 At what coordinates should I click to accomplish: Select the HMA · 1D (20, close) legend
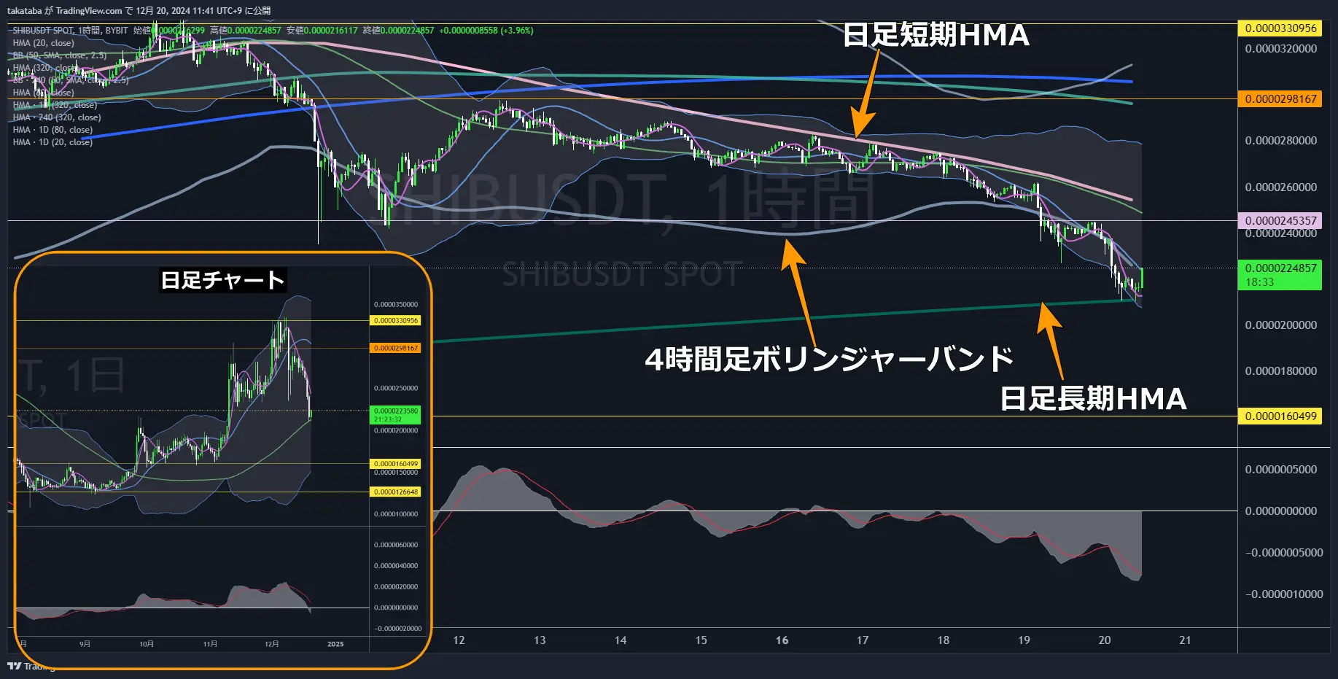click(52, 142)
